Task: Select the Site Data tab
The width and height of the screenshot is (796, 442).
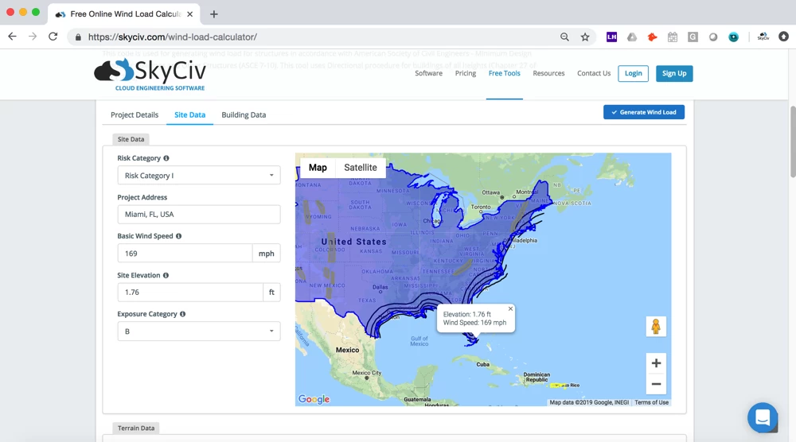Action: (x=190, y=115)
